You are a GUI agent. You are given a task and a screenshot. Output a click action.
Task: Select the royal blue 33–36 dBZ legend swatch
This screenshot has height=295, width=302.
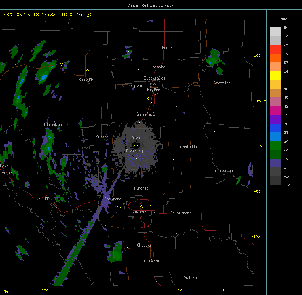coord(275,128)
